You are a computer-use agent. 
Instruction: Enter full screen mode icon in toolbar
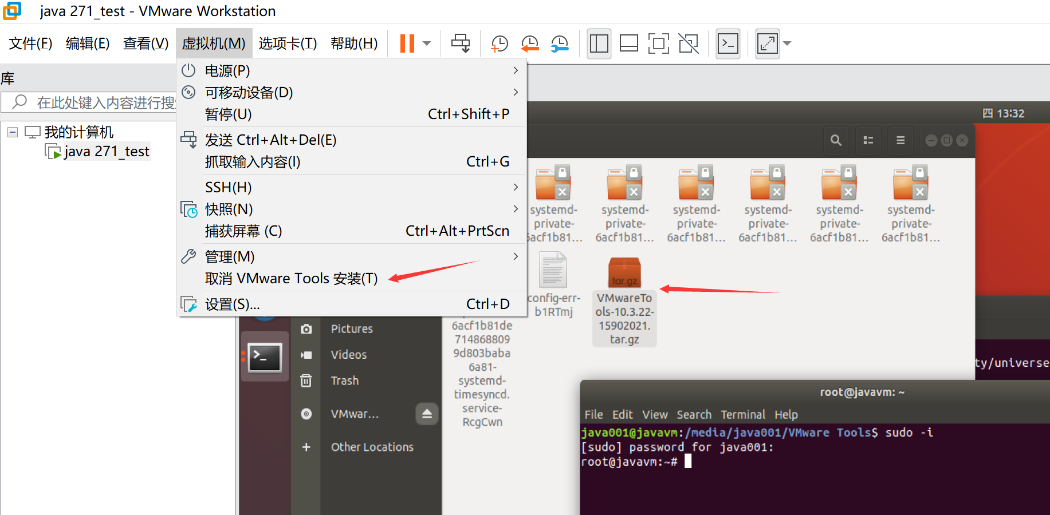coord(659,43)
